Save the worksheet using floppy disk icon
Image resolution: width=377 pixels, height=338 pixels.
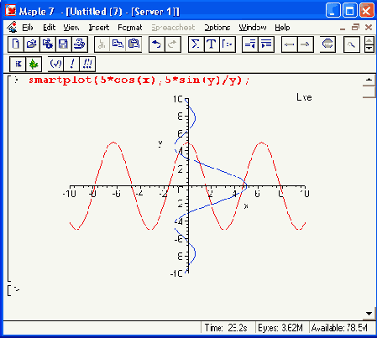pos(64,44)
